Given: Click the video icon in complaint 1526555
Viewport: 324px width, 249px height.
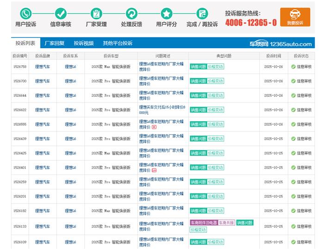Looking at the screenshot, I should [x=154, y=127].
